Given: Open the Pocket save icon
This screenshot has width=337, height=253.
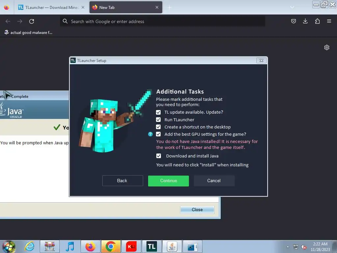Looking at the screenshot, I should point(293,21).
